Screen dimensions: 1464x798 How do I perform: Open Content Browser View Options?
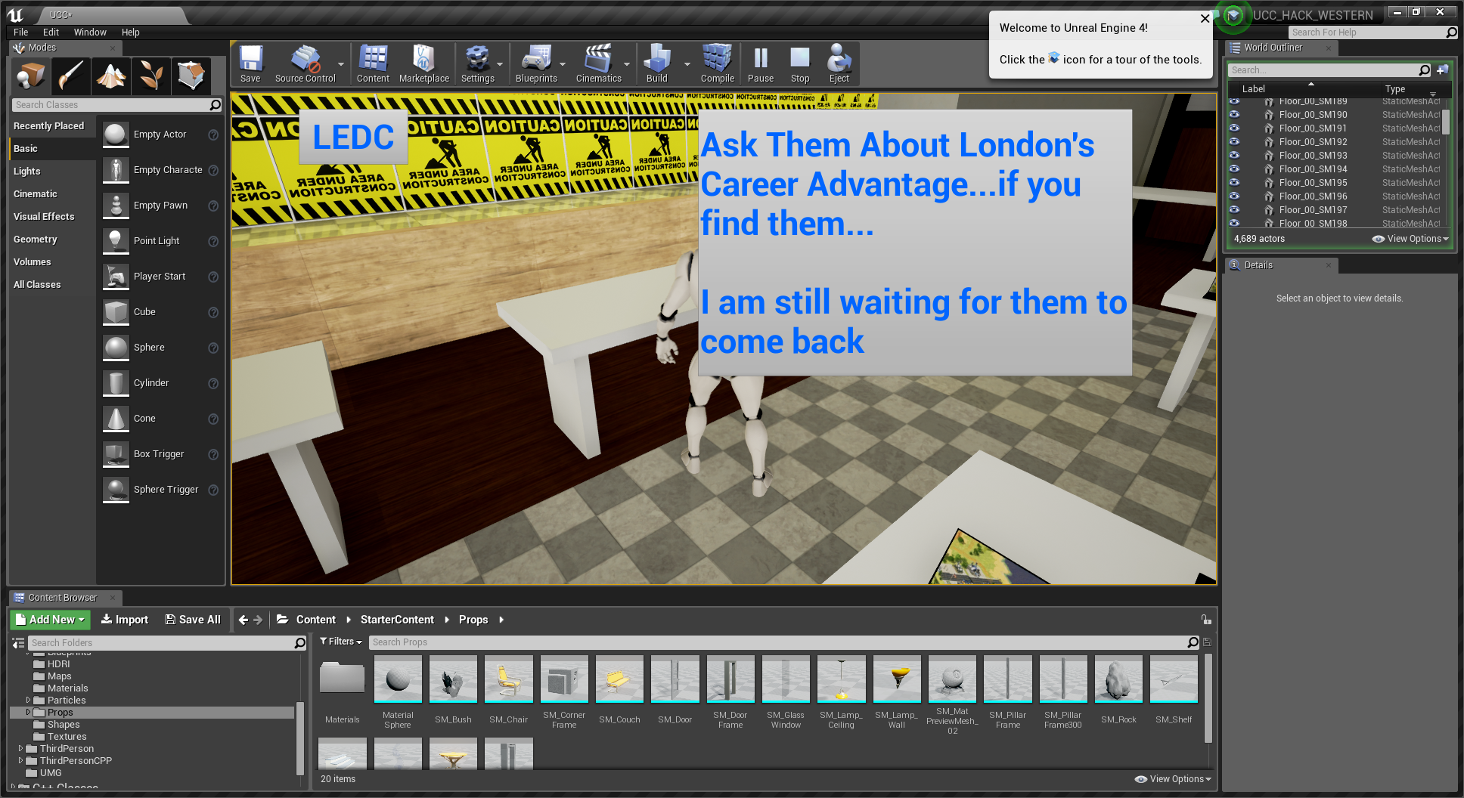click(x=1173, y=779)
